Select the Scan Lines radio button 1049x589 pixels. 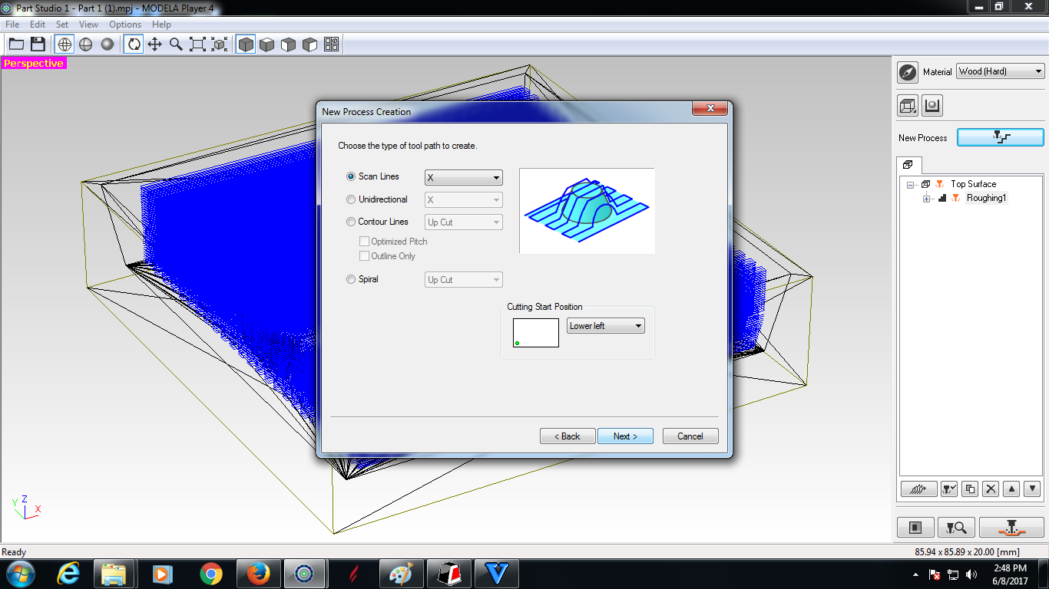(351, 176)
